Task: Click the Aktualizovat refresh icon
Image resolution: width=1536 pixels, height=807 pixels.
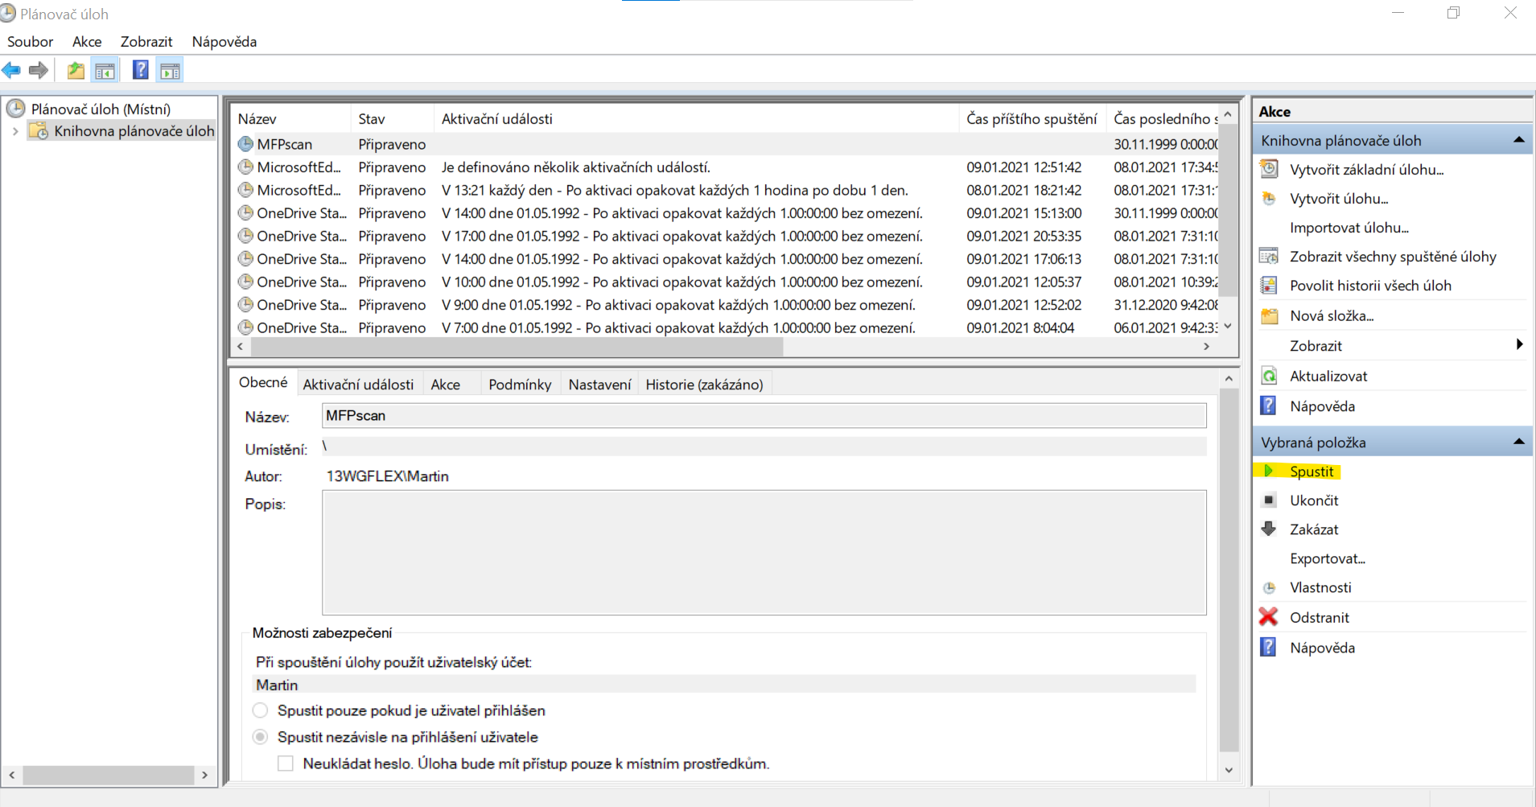Action: click(1269, 376)
